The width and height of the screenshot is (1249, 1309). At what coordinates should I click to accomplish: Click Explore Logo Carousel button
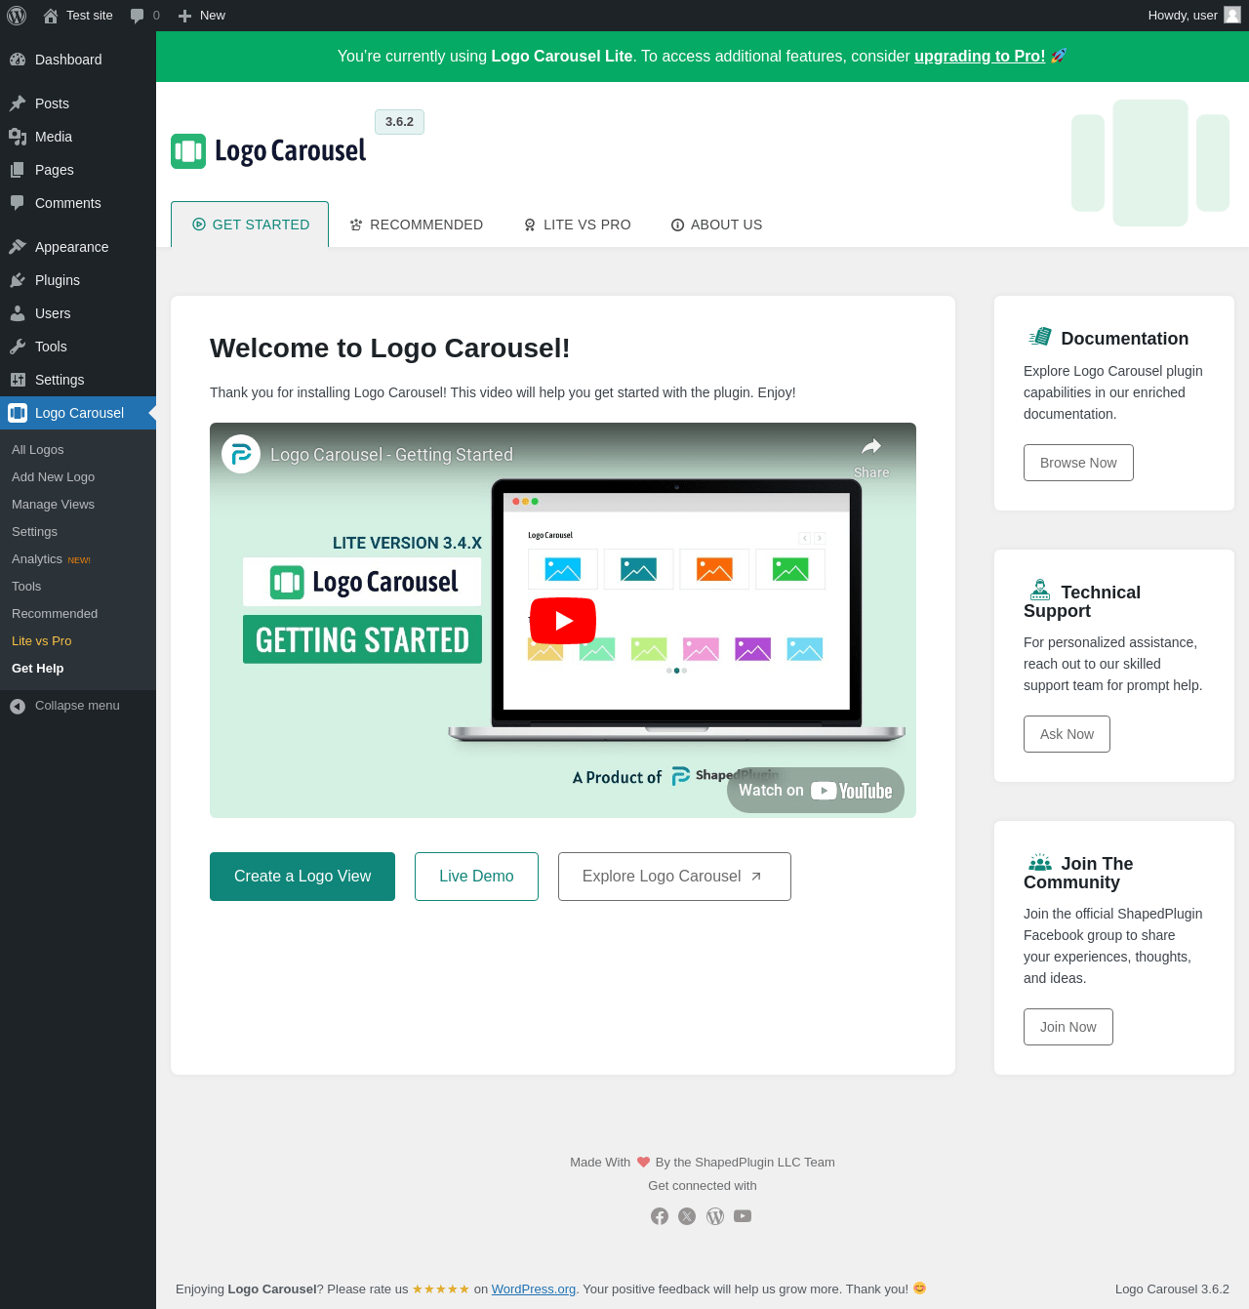coord(674,877)
